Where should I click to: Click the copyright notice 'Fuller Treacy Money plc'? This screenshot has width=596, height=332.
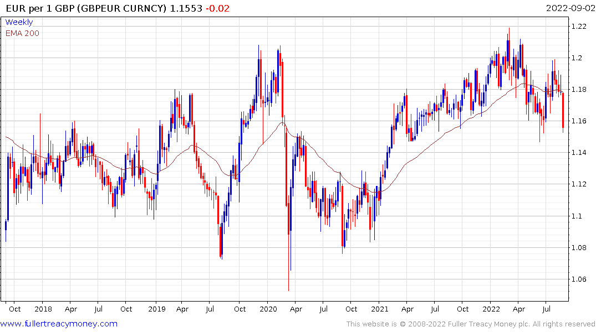click(x=488, y=324)
